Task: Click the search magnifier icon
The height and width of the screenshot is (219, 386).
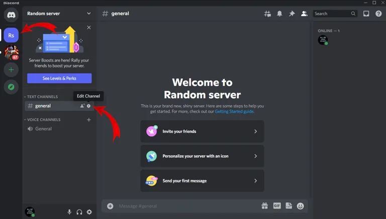Action: pos(353,14)
